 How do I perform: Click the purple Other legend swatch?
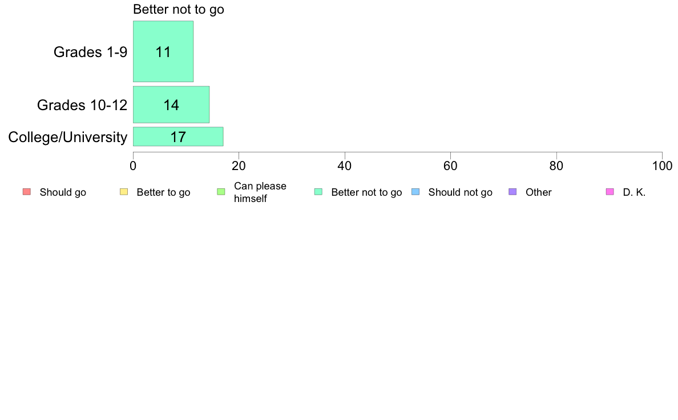(x=513, y=192)
